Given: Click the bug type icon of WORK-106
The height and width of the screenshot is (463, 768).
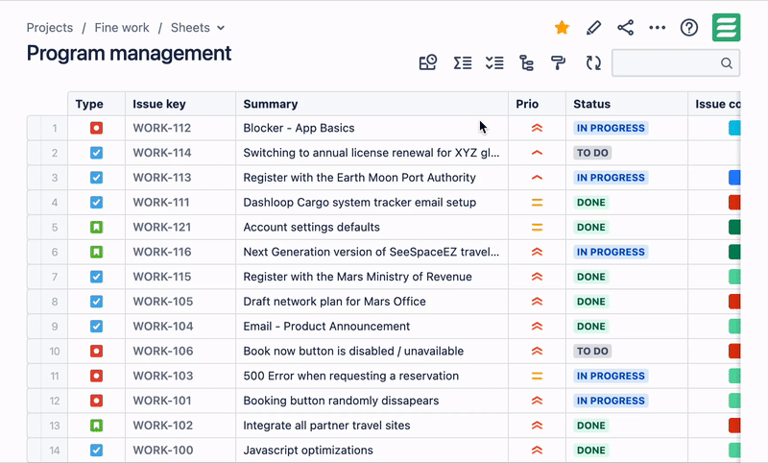Looking at the screenshot, I should (97, 352).
